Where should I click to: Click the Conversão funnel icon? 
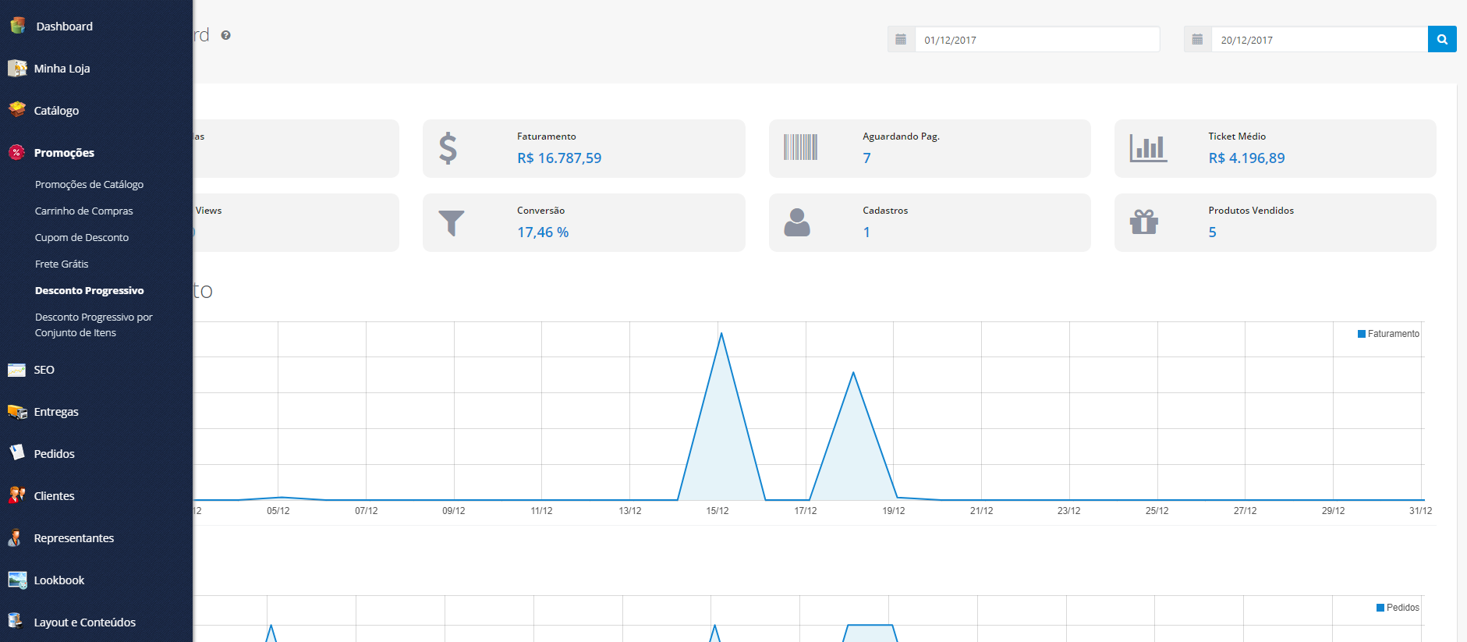451,223
